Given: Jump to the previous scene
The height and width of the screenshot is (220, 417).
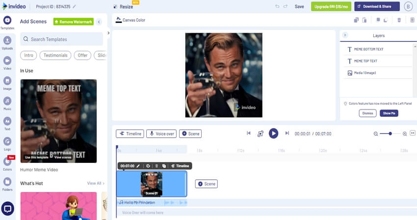Looking at the screenshot, I should click(249, 133).
